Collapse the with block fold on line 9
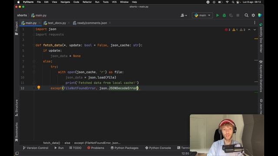This screenshot has width=278, height=156. click(34, 72)
